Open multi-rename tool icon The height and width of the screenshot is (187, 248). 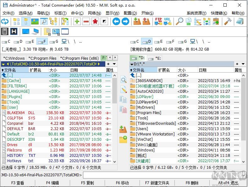tap(197, 21)
